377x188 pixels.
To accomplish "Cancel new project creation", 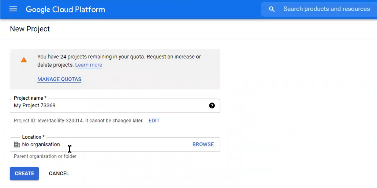I will [59, 173].
